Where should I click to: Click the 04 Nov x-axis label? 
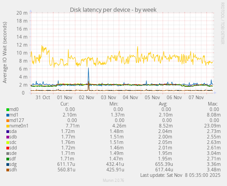130,97
